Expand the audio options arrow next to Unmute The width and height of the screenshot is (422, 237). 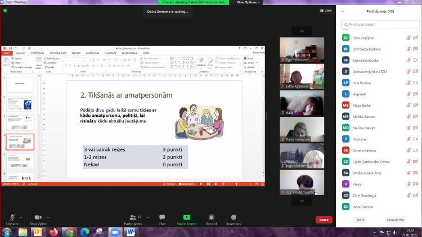pos(21,217)
